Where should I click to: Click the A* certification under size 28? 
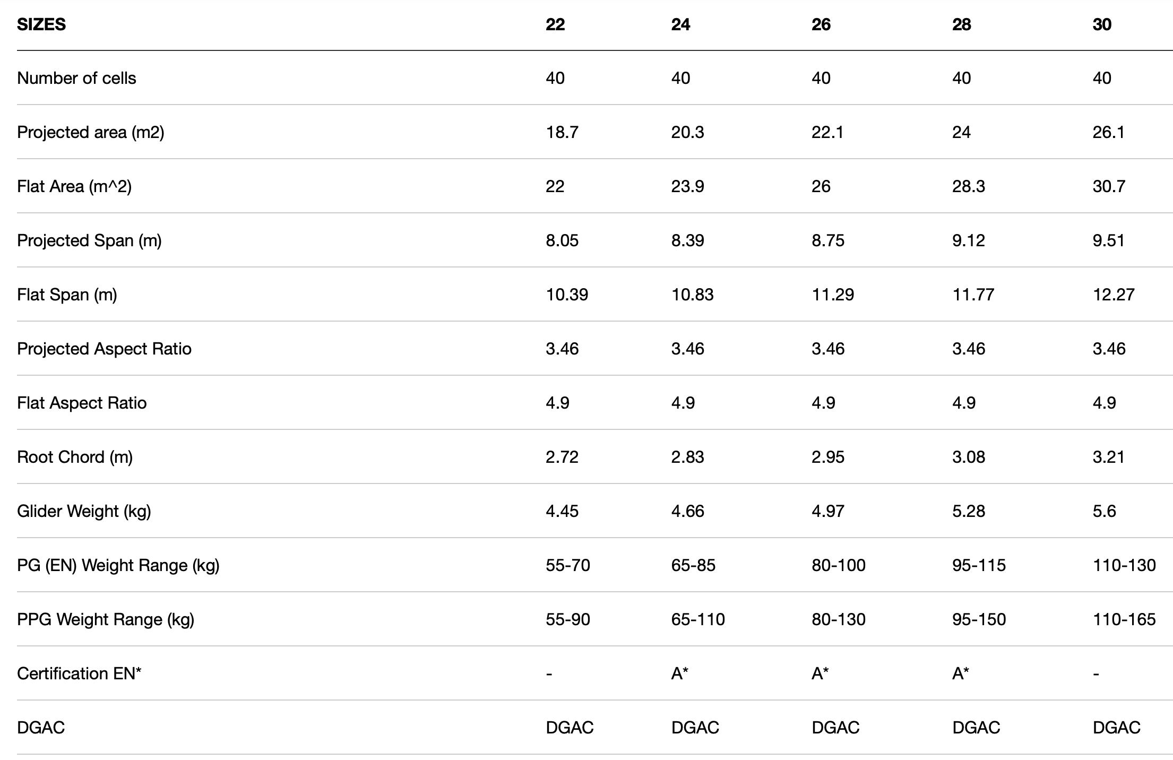[x=961, y=673]
